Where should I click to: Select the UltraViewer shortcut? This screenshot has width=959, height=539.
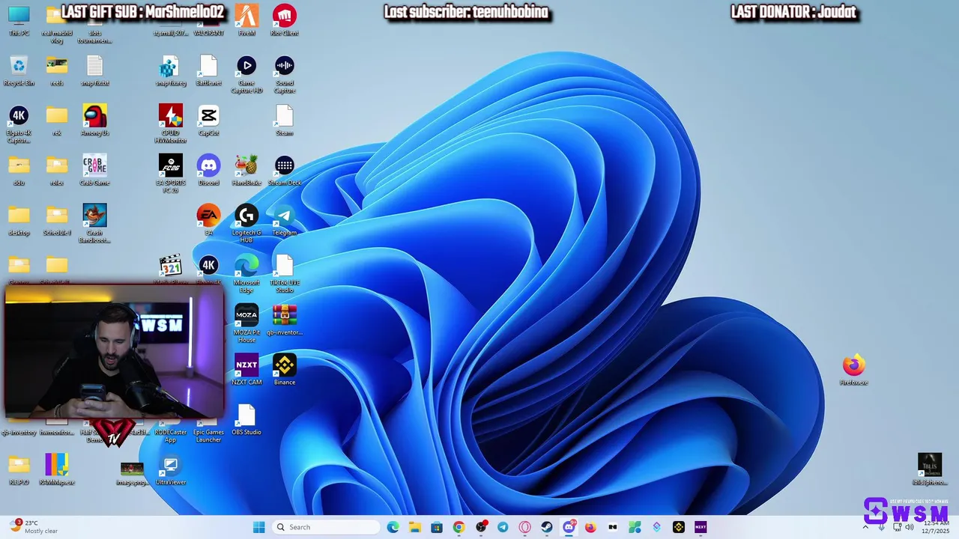click(x=171, y=469)
